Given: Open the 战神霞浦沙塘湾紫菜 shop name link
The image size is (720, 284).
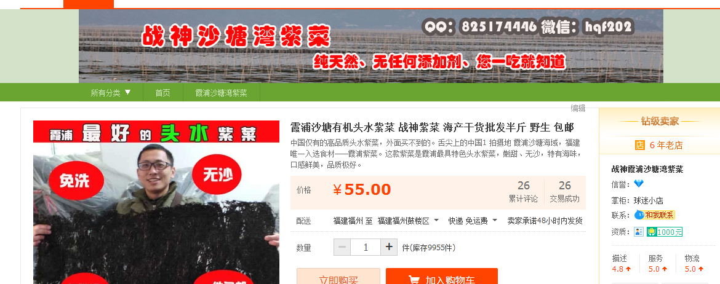Looking at the screenshot, I should point(647,169).
